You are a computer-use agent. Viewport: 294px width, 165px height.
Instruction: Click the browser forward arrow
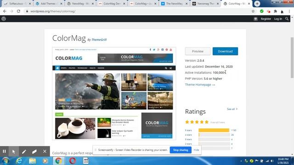tap(11, 11)
